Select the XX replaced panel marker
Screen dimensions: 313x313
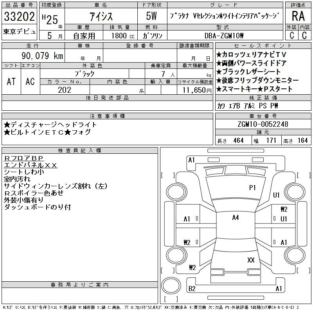(251, 260)
